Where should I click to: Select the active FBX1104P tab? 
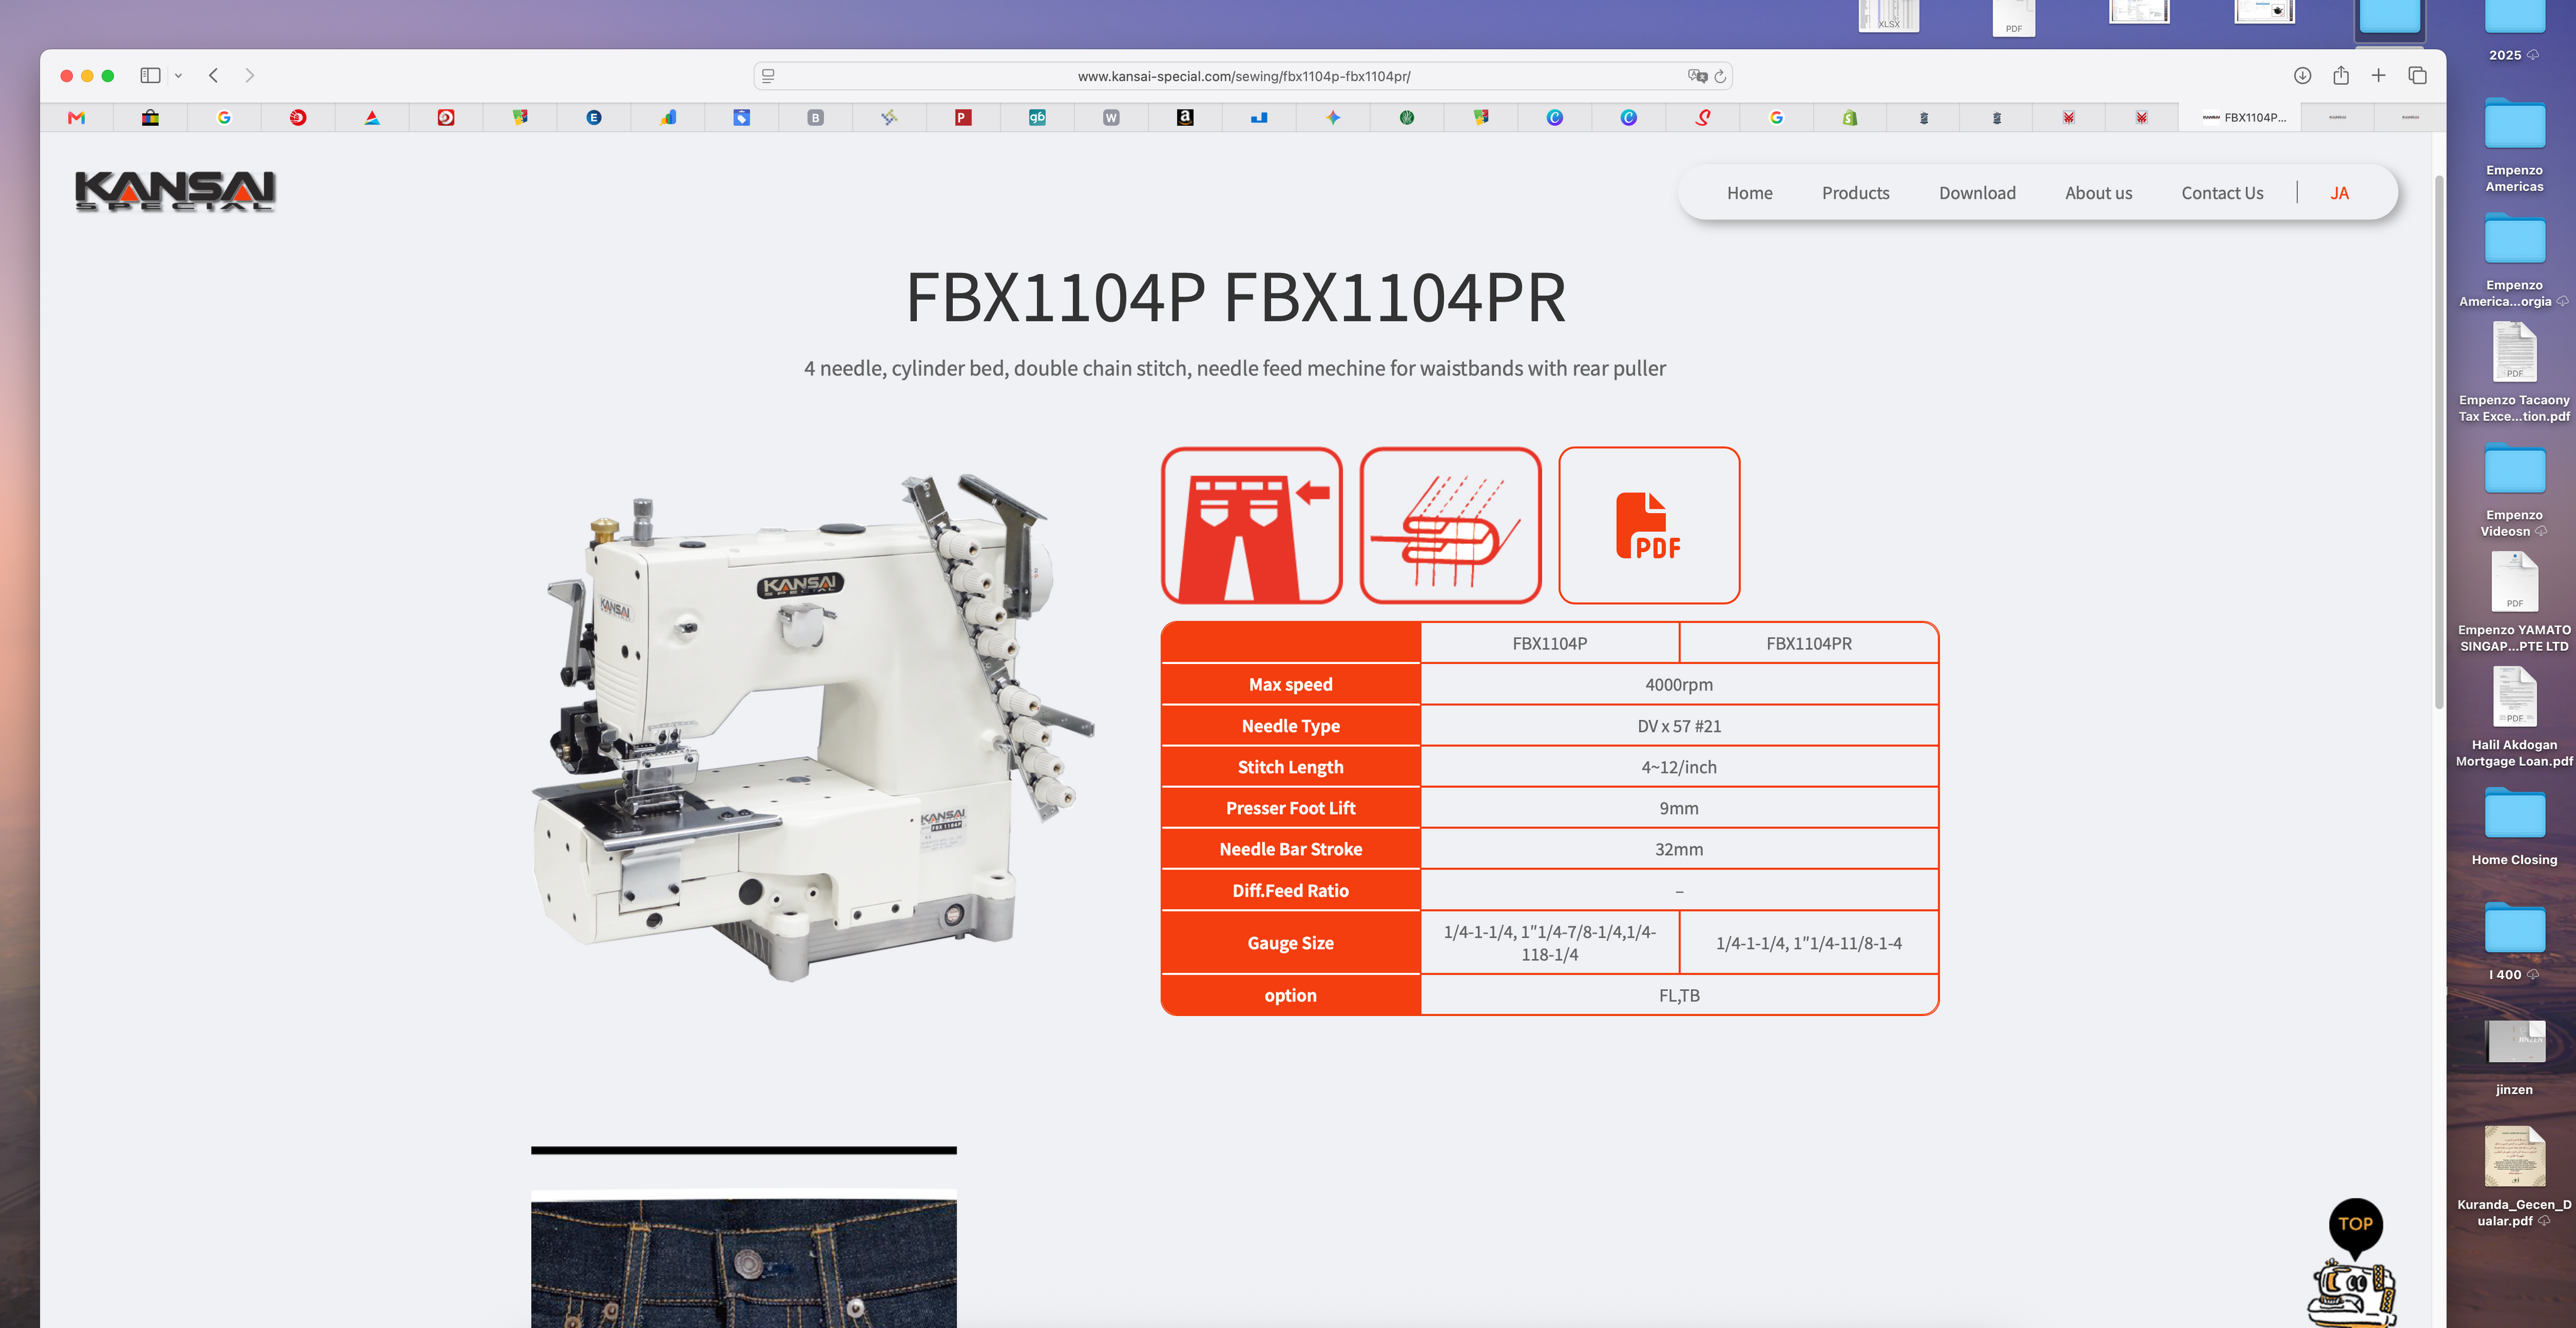(x=2241, y=118)
